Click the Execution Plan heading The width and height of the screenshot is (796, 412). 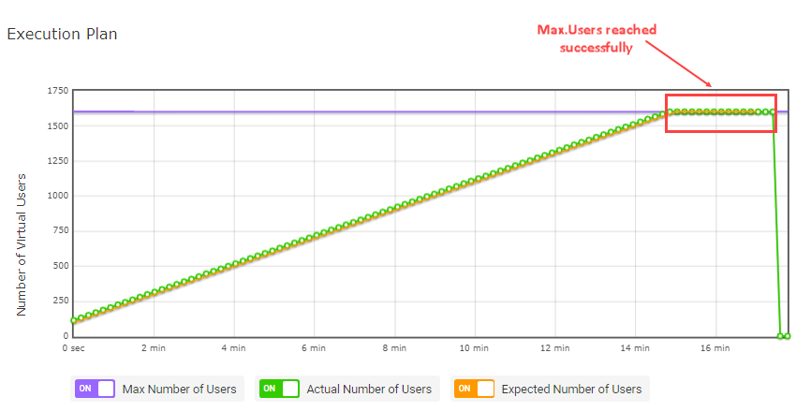tap(62, 34)
